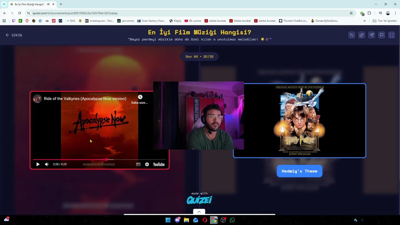Open a new browser tab
400x225 pixels.
pyautogui.click(x=61, y=4)
